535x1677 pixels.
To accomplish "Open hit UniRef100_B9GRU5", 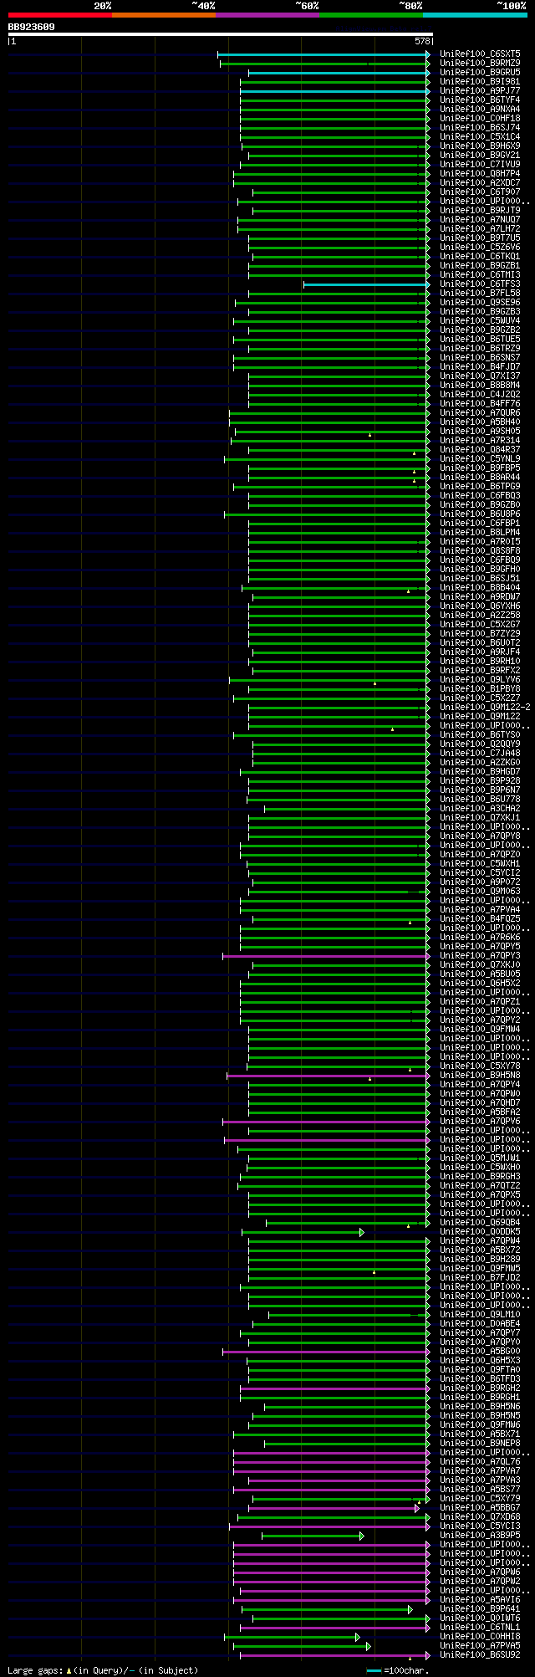I will [x=480, y=73].
